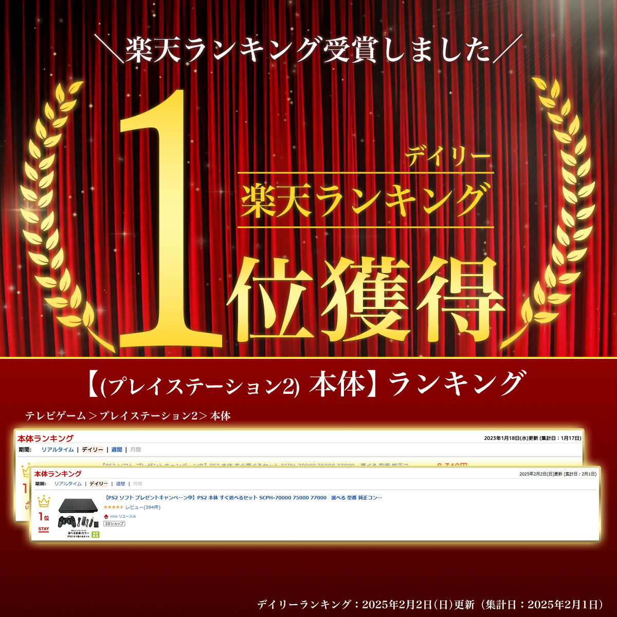The width and height of the screenshot is (617, 617).
Task: Open the レビュー(394件) reviews link
Action: coord(143,507)
